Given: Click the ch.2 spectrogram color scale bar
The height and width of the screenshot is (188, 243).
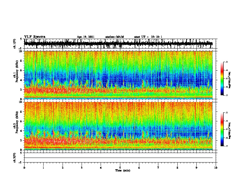Looking at the screenshot, I should coord(222,129).
